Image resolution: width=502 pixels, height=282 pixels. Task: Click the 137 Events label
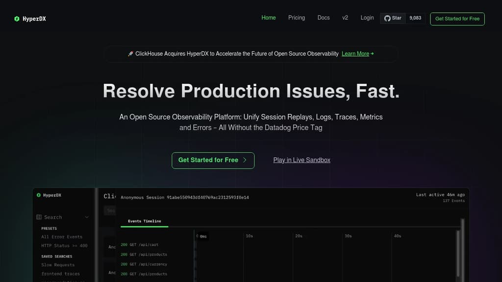click(x=453, y=201)
